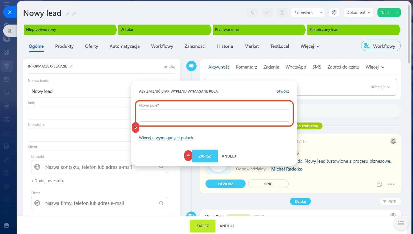The image size is (413, 234).
Task: Click anuluj link in lead info section
Action: (x=169, y=66)
